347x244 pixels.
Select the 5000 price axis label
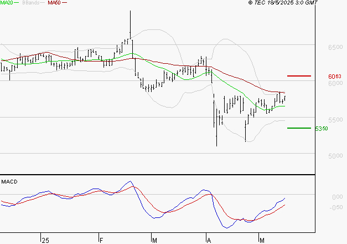coord(335,156)
